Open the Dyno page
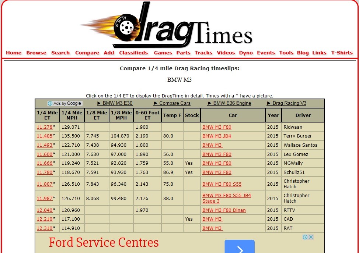 point(245,53)
